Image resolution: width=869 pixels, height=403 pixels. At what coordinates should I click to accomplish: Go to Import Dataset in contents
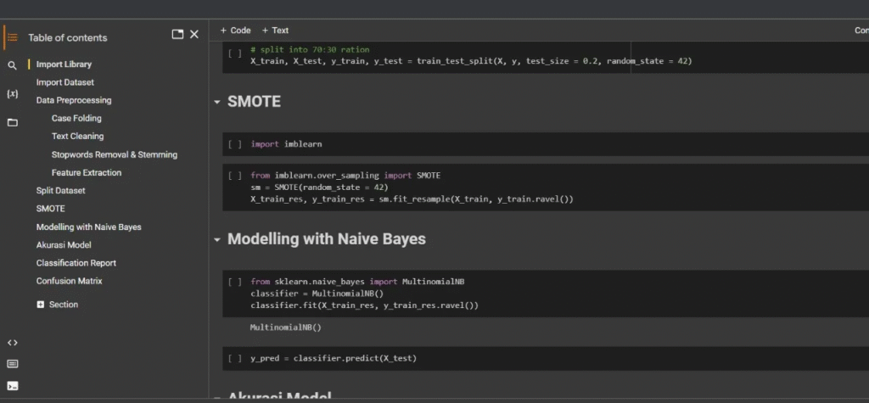coord(64,82)
